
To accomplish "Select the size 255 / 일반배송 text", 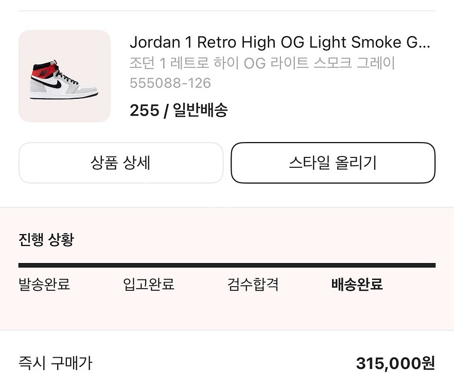I will pos(179,110).
